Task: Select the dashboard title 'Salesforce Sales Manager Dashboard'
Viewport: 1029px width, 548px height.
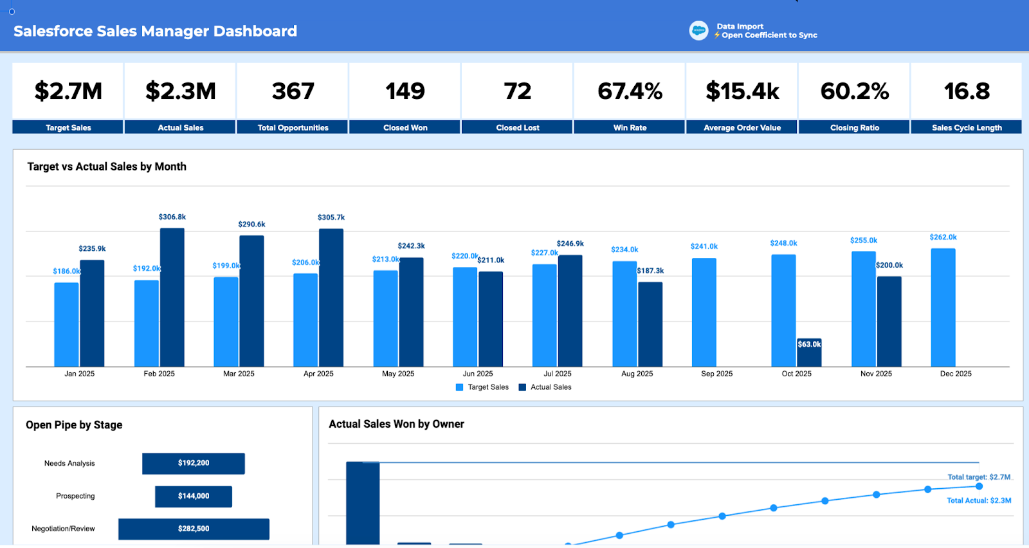Action: 155,31
